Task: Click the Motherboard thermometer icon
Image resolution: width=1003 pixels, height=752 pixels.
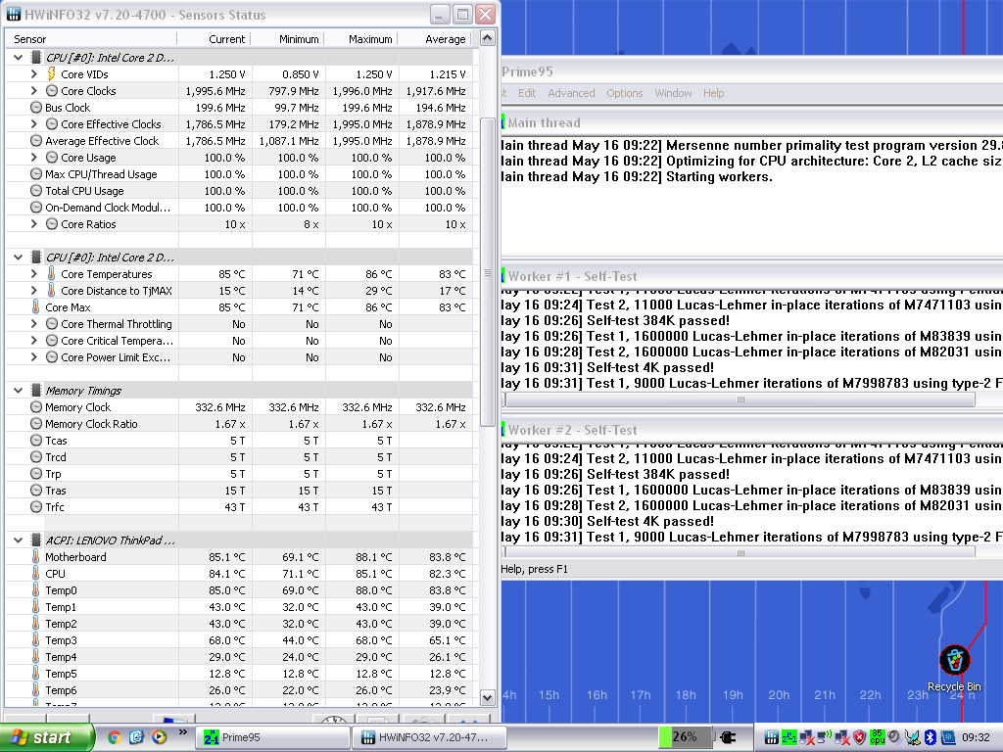Action: [x=36, y=557]
